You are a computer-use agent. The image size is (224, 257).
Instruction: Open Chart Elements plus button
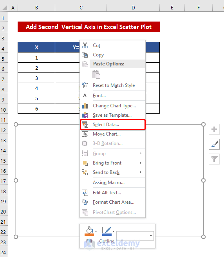point(214,129)
